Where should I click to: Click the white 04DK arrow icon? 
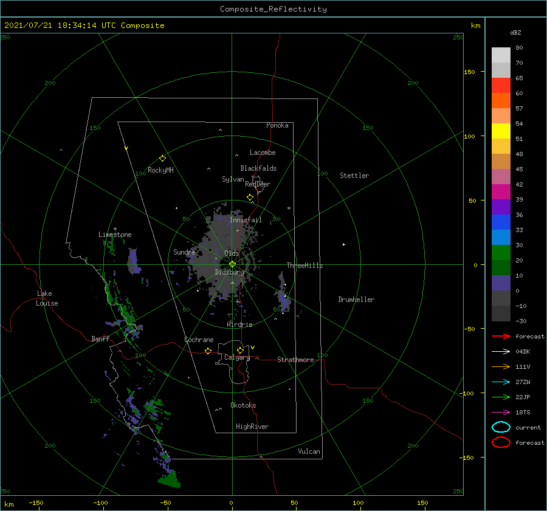[x=501, y=351]
